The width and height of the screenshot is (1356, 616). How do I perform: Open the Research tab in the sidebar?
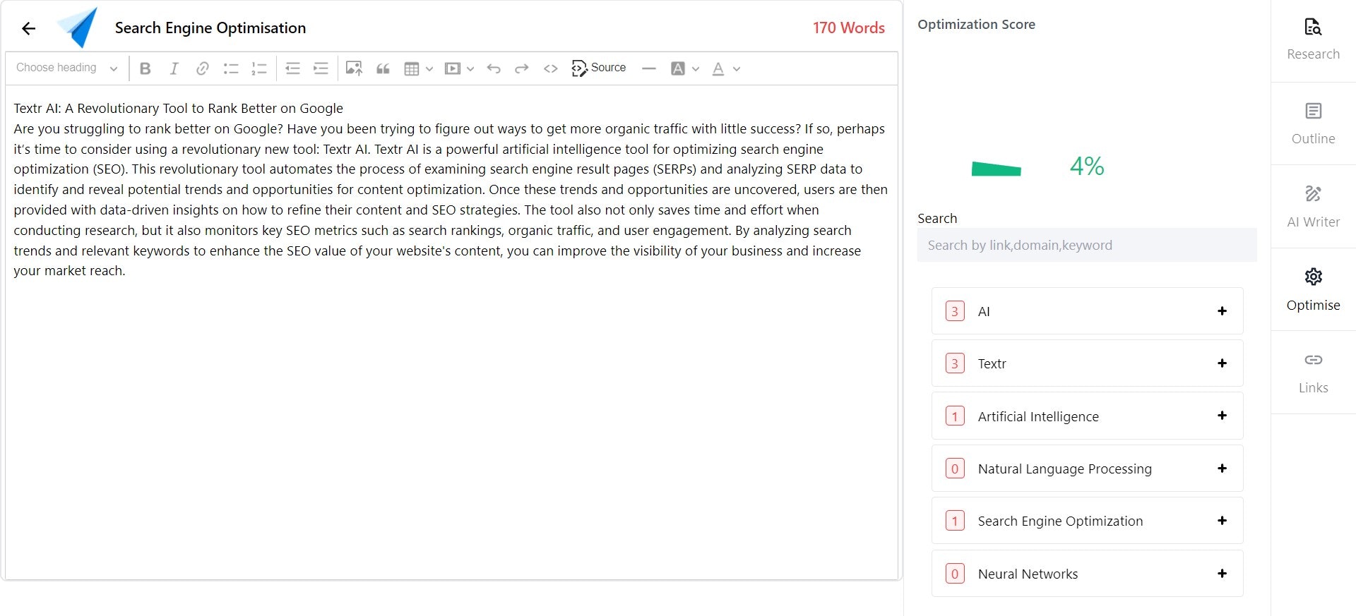tap(1313, 40)
